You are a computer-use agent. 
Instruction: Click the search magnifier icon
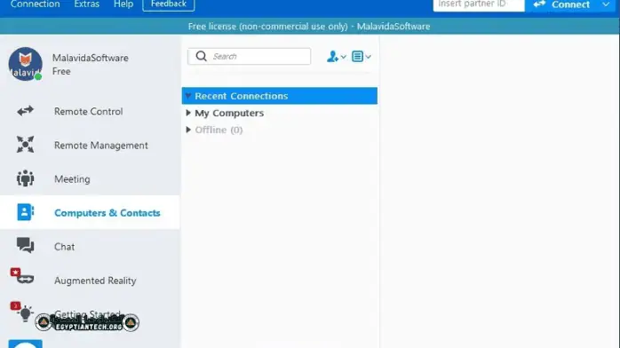click(202, 56)
